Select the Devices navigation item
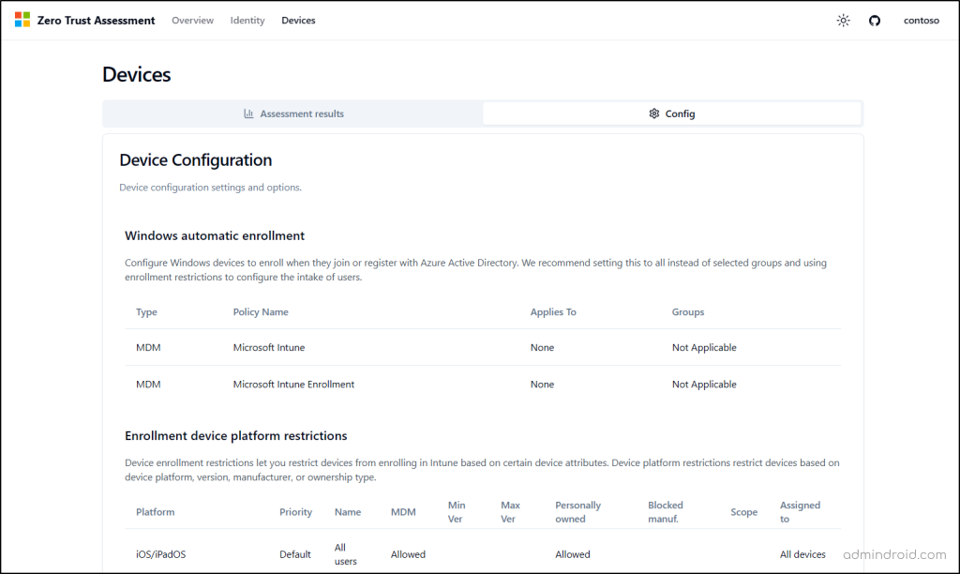This screenshot has height=574, width=960. (x=298, y=21)
